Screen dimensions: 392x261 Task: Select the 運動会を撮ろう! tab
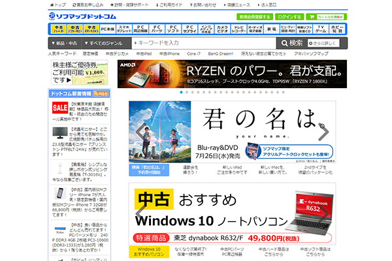[x=191, y=170]
